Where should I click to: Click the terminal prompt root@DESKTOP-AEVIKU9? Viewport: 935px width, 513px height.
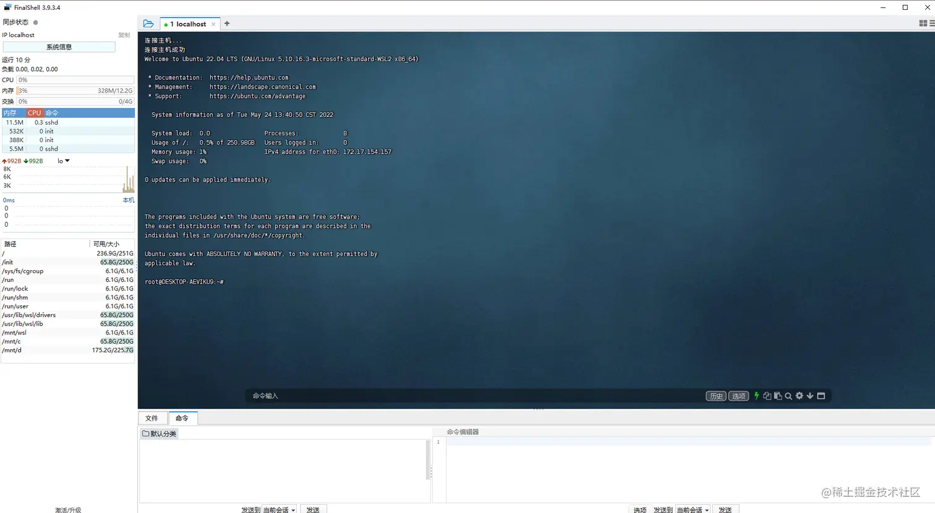(x=184, y=282)
